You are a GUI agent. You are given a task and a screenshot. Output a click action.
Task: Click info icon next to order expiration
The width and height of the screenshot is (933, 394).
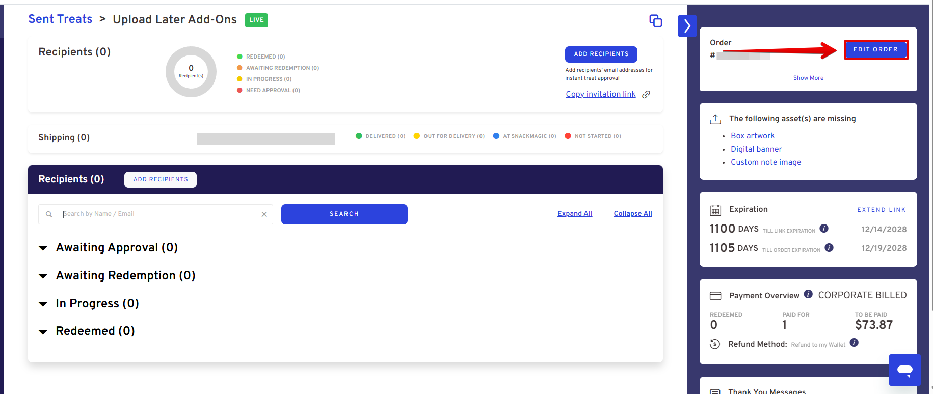[x=829, y=248]
